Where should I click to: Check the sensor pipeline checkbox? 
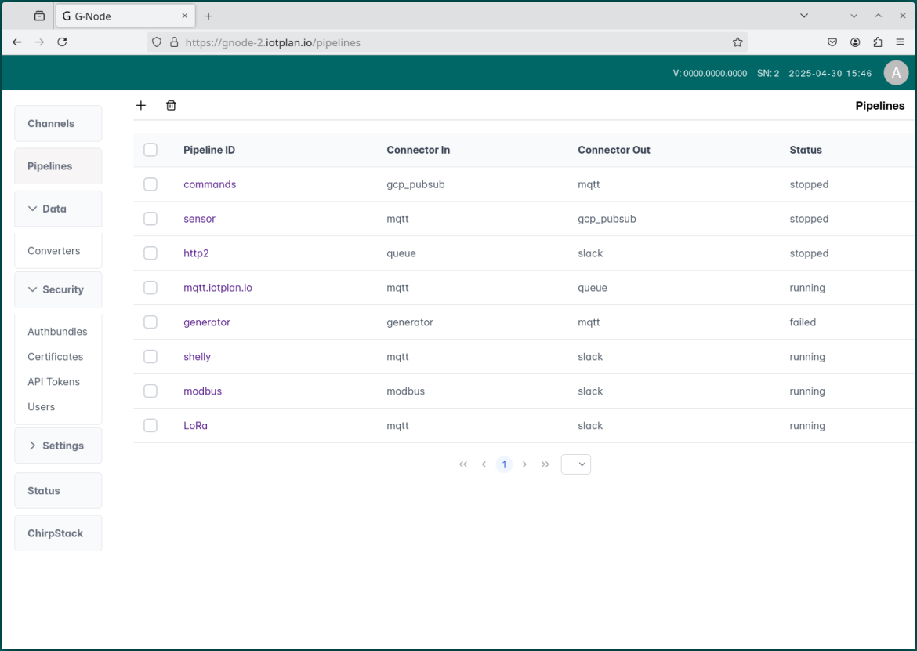150,219
